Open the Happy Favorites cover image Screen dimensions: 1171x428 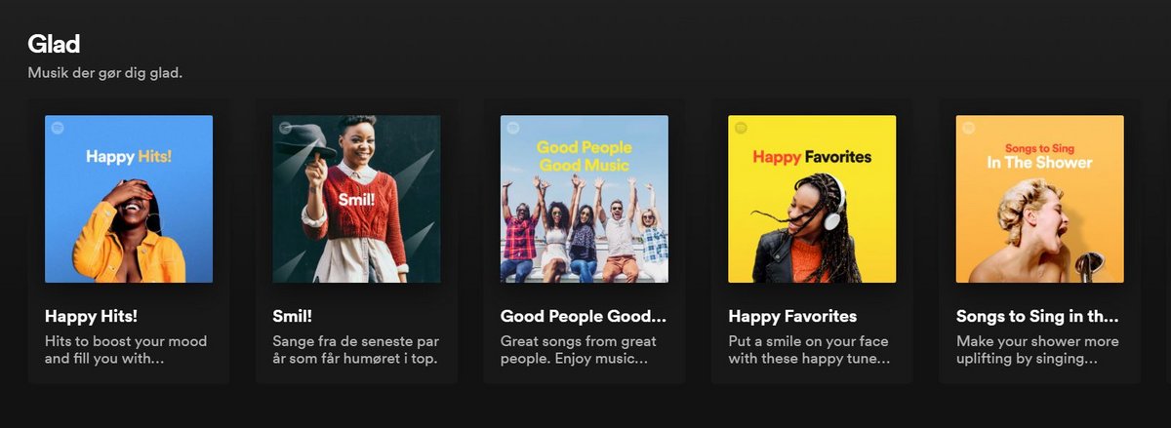(812, 199)
